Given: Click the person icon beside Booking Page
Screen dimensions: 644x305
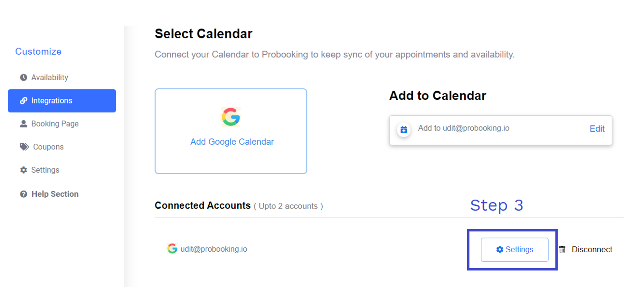Looking at the screenshot, I should pyautogui.click(x=24, y=124).
